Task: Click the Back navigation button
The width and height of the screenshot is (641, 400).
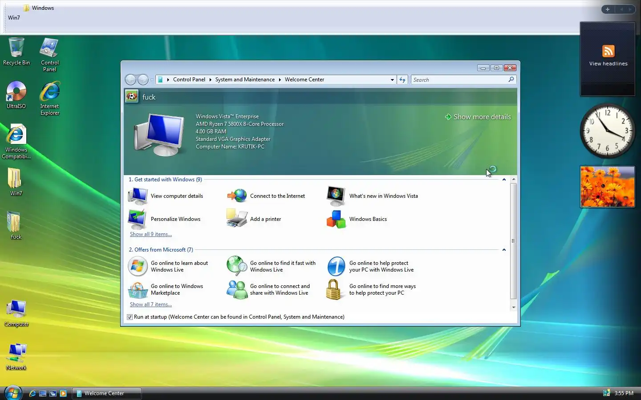Action: (130, 80)
